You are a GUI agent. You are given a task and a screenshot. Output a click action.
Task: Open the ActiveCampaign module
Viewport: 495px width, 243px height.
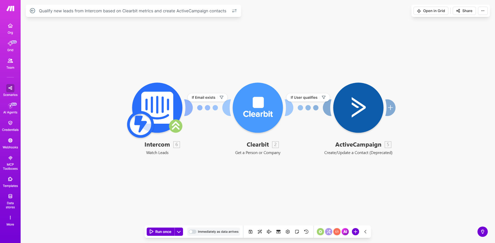click(x=358, y=107)
